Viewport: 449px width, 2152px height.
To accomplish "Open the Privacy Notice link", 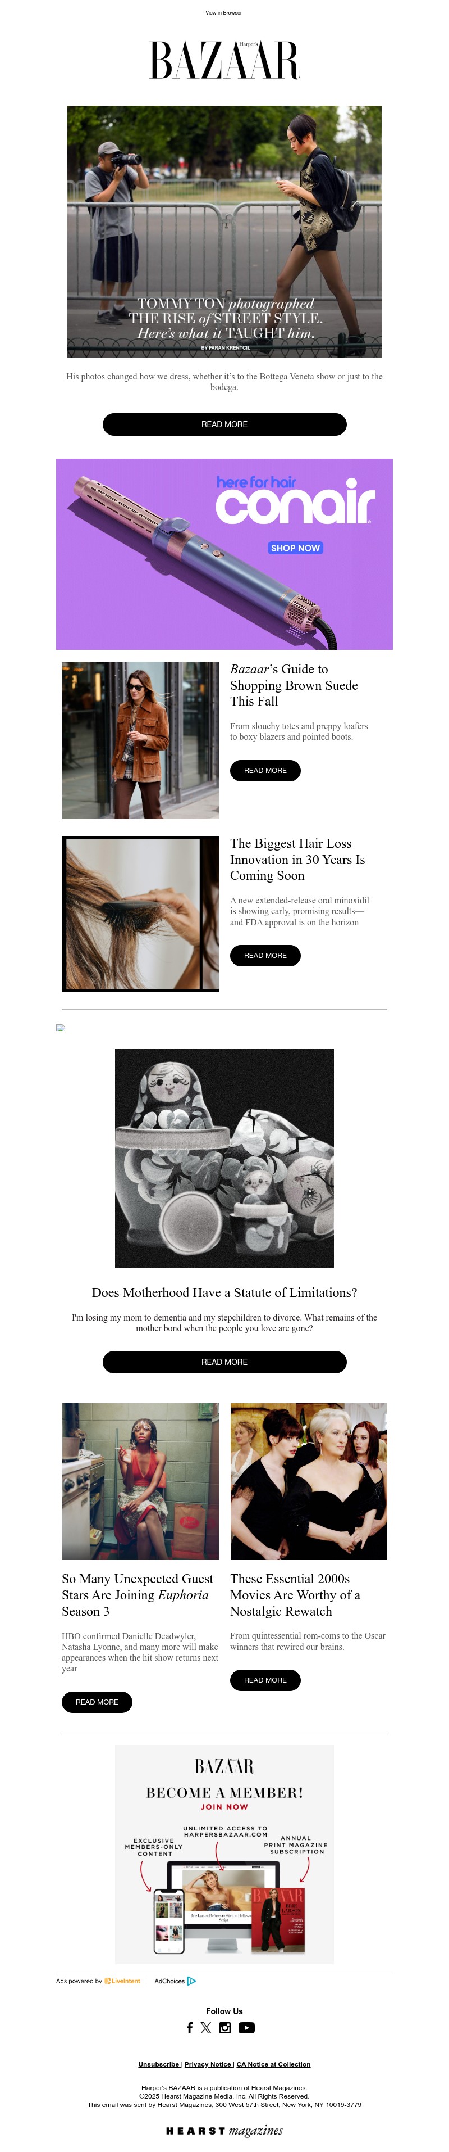I will 207,2064.
